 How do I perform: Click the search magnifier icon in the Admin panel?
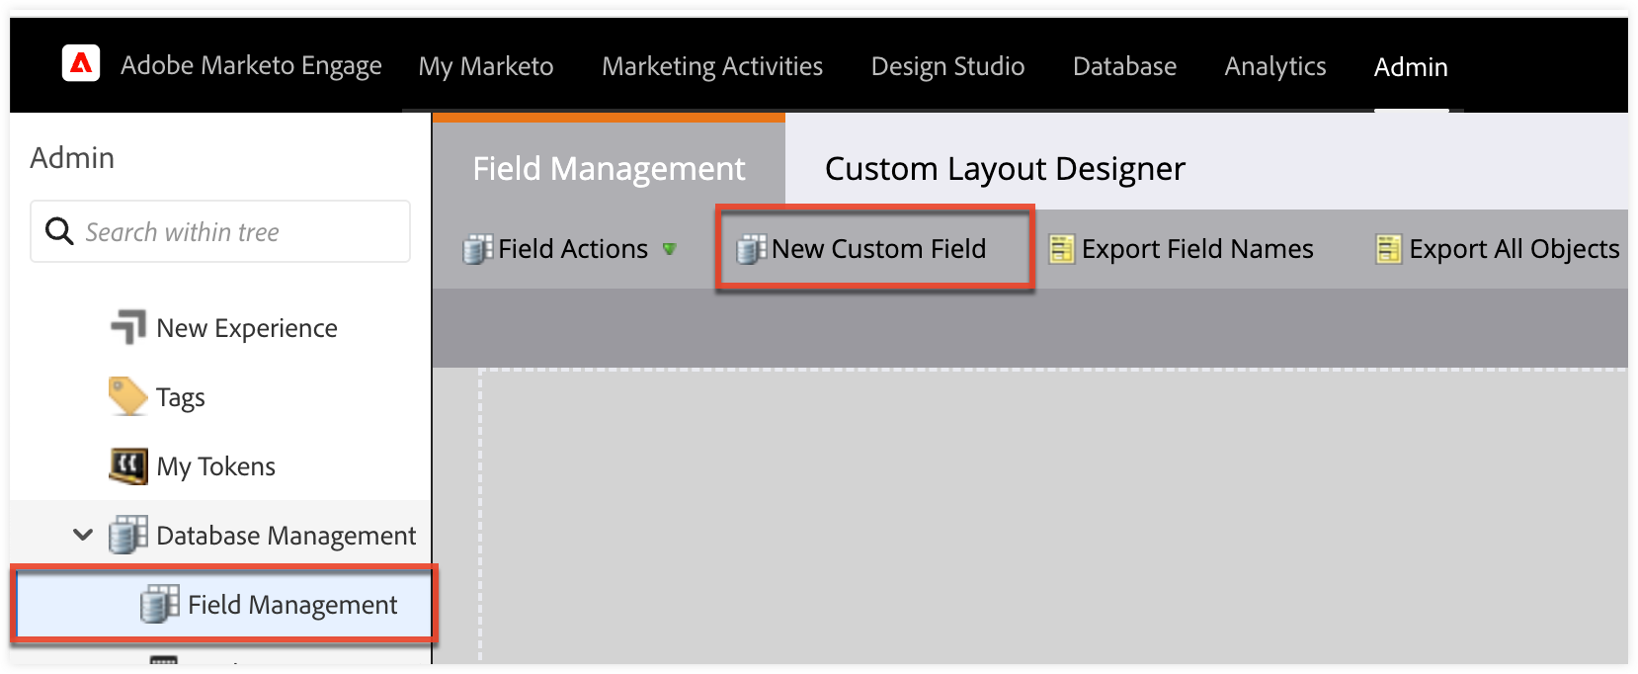pos(59,231)
